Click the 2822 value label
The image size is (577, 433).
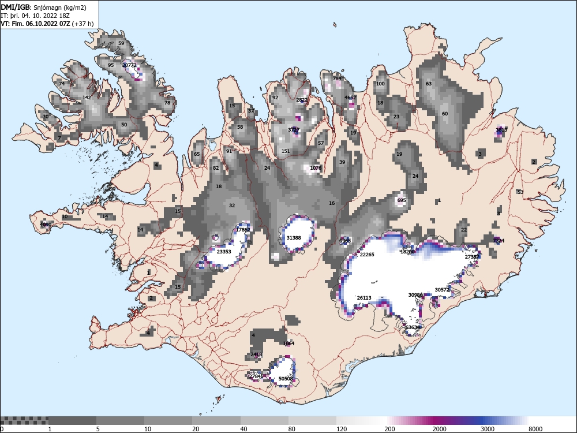click(302, 100)
